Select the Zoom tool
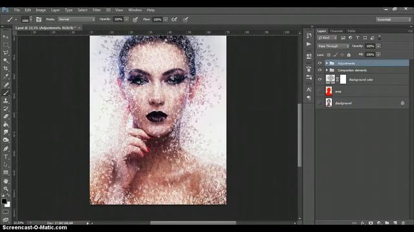 (x=6, y=189)
